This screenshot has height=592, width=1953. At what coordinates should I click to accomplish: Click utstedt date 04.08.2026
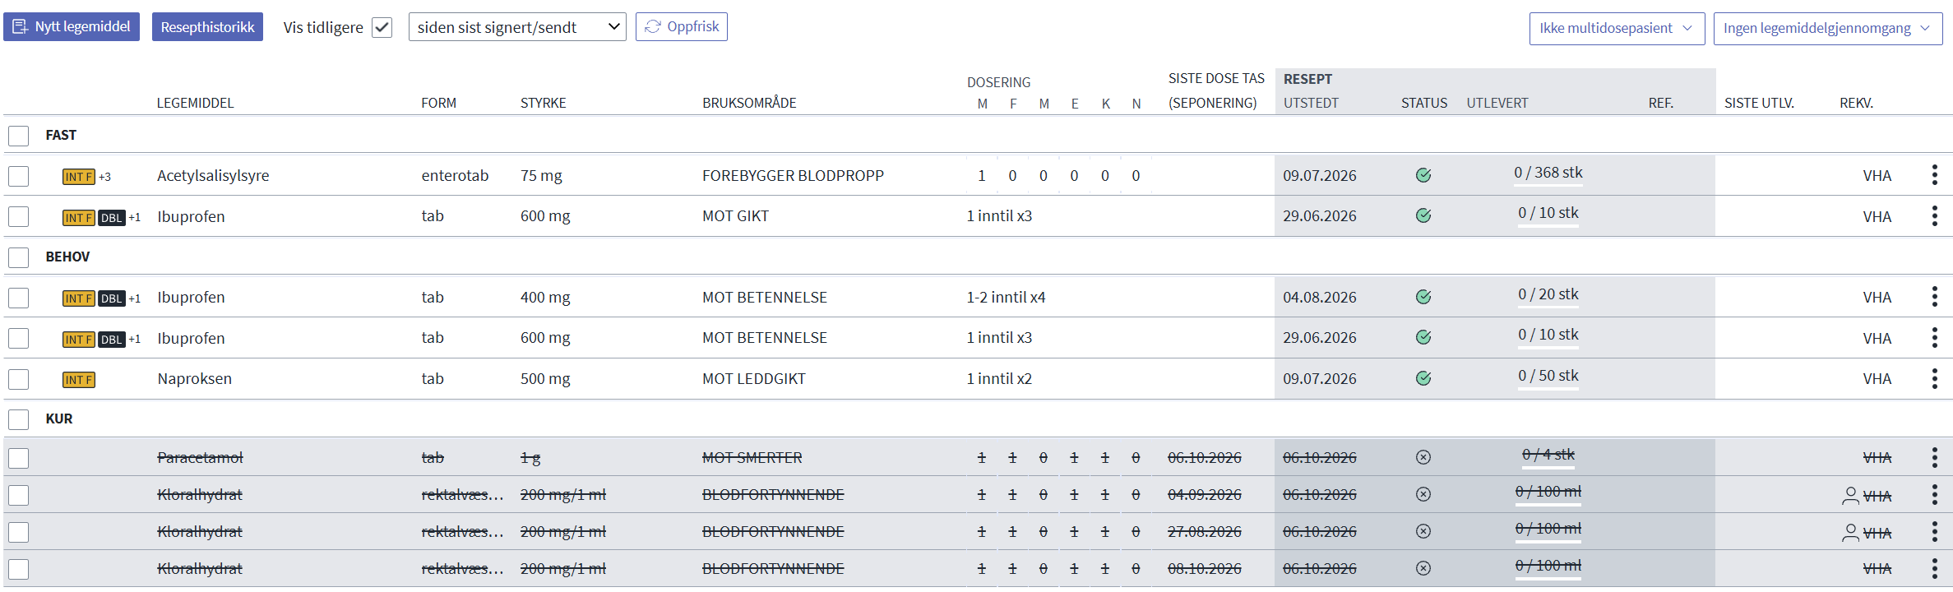pos(1320,297)
